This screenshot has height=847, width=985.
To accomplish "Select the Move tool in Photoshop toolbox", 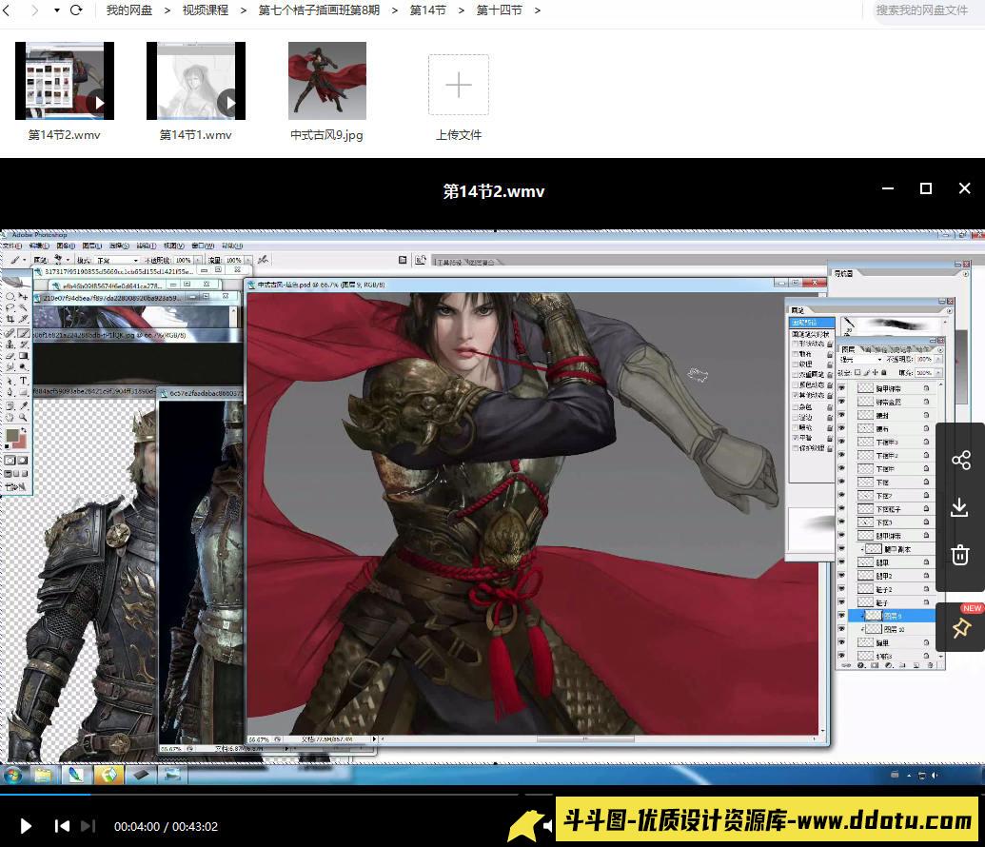I will [23, 296].
